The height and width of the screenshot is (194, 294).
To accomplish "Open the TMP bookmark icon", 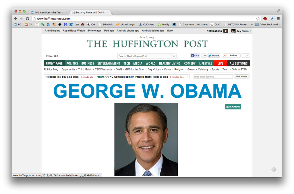I will [77, 24].
